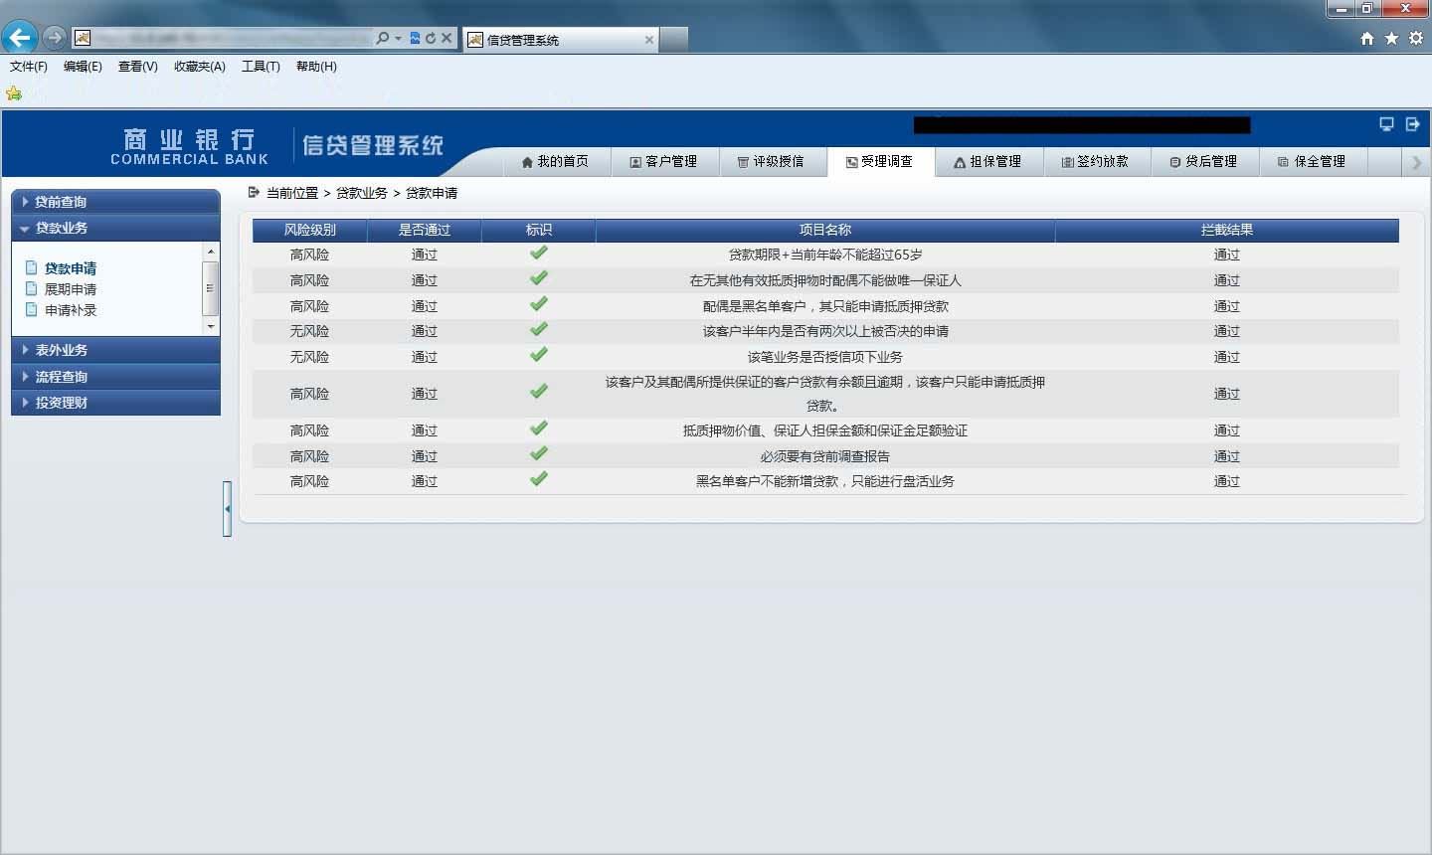Screen dimensions: 1432x855
Task: Expand the 流程查询 sidebar section
Action: [115, 377]
